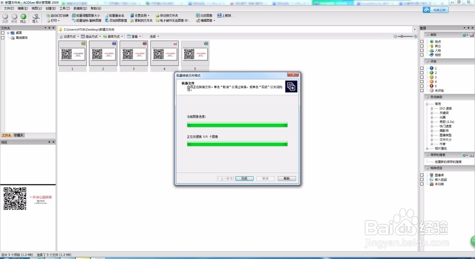Open 批量重命名 batch rename tool
The height and width of the screenshot is (259, 475).
click(x=114, y=16)
